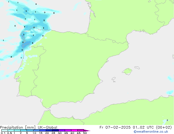This screenshot has width=174, height=134.
Task: Click the 30–35 mm purple legend swatch
Action: [62, 130]
